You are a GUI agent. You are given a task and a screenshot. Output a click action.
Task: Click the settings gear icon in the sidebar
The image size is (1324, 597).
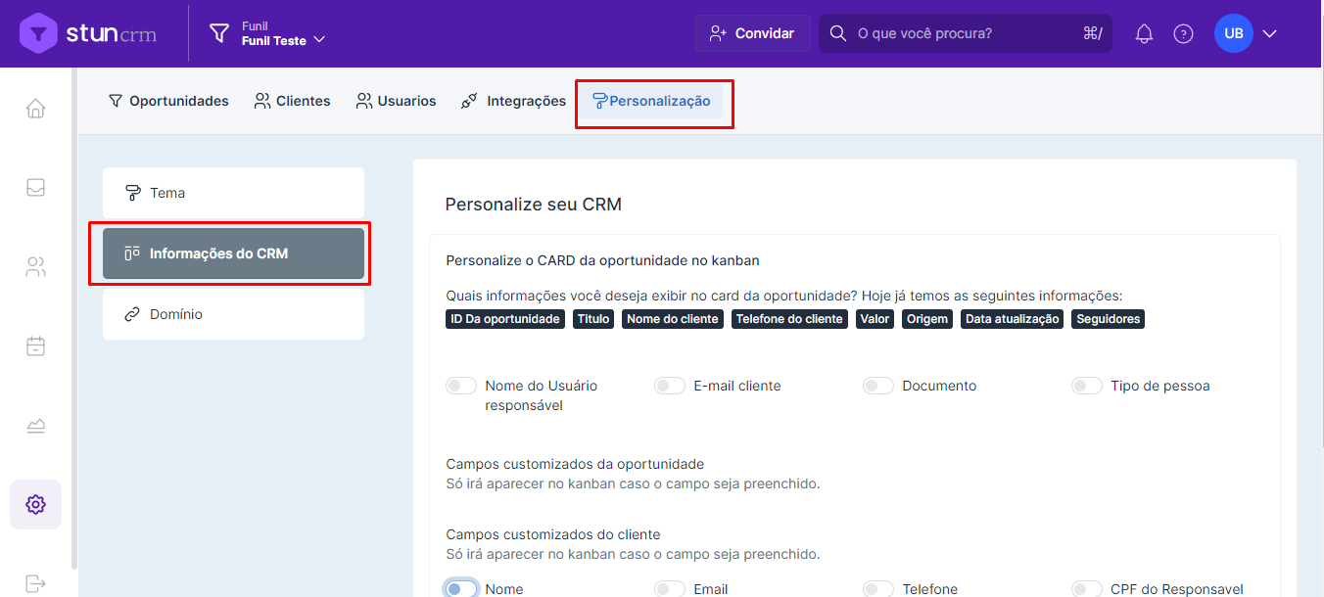tap(36, 505)
